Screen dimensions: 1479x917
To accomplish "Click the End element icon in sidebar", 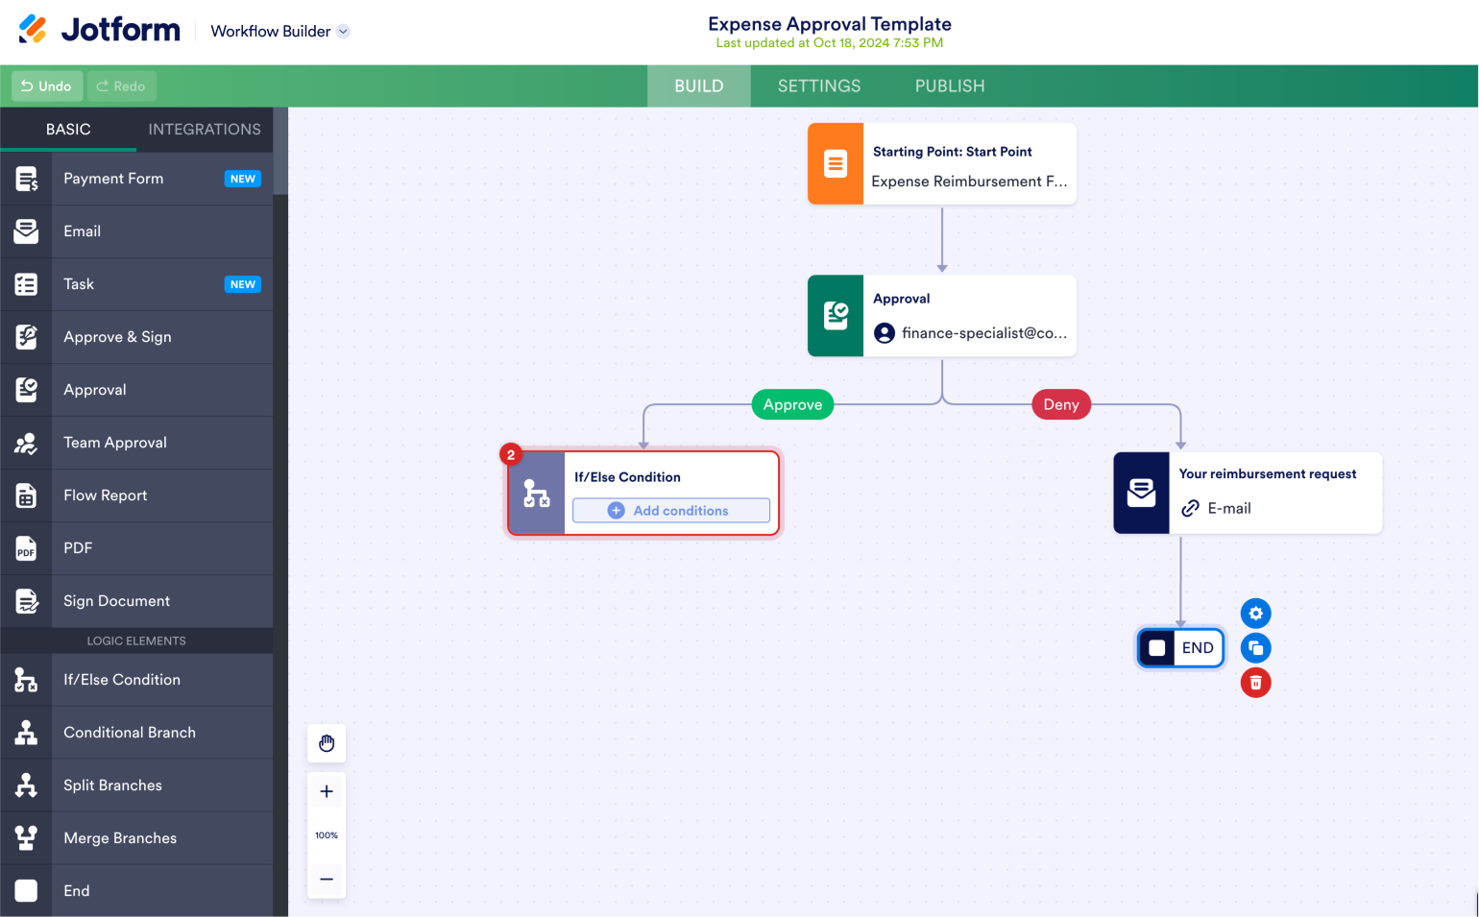I will click(26, 891).
